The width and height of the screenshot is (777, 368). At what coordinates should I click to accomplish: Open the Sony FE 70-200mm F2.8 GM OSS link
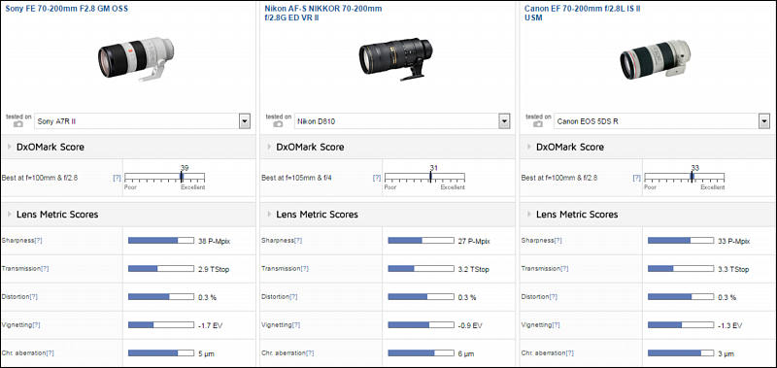66,9
